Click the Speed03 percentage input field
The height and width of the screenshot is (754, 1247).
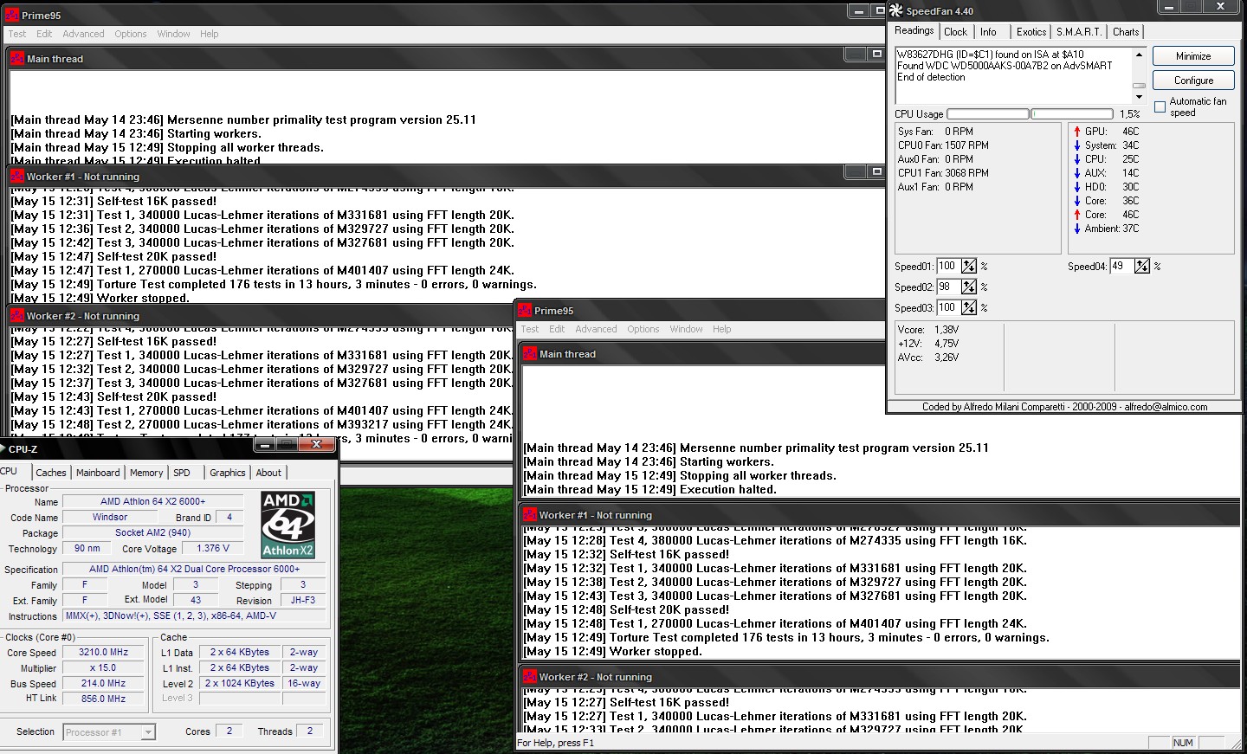coord(948,307)
